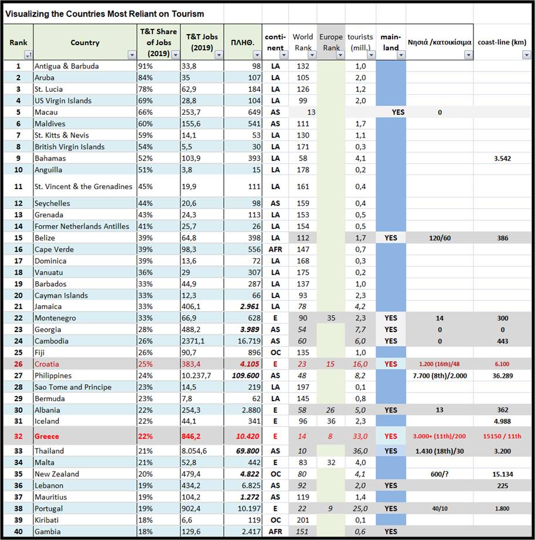Open the Europe Rank filter dropdown

(x=340, y=54)
